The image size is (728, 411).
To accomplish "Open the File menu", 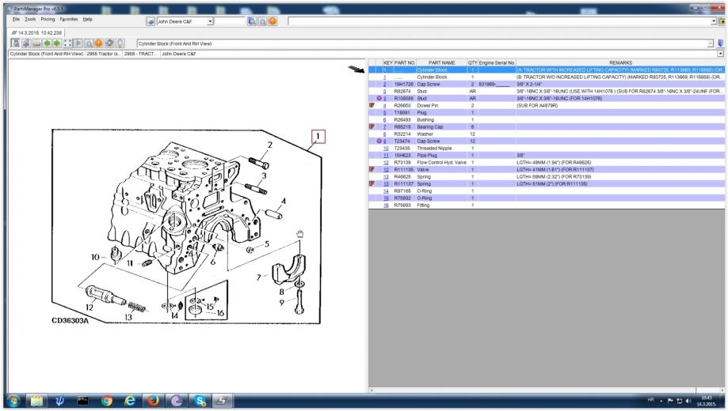I will tap(17, 20).
